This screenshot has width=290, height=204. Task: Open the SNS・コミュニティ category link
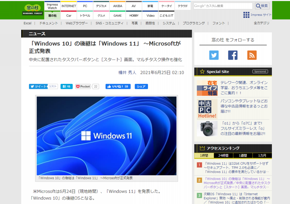tap(109, 23)
